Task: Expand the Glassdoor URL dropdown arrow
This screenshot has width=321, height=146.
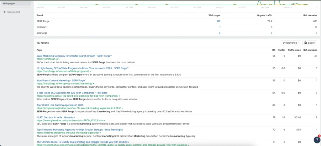Action: click(x=104, y=120)
